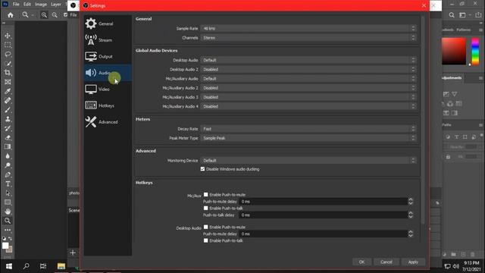Viewport: 485px width, 273px height.
Task: Open Photoshop File menu
Action: coord(16,5)
